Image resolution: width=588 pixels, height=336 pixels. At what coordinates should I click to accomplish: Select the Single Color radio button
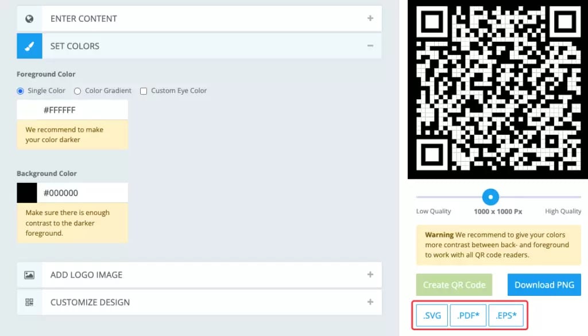point(20,91)
